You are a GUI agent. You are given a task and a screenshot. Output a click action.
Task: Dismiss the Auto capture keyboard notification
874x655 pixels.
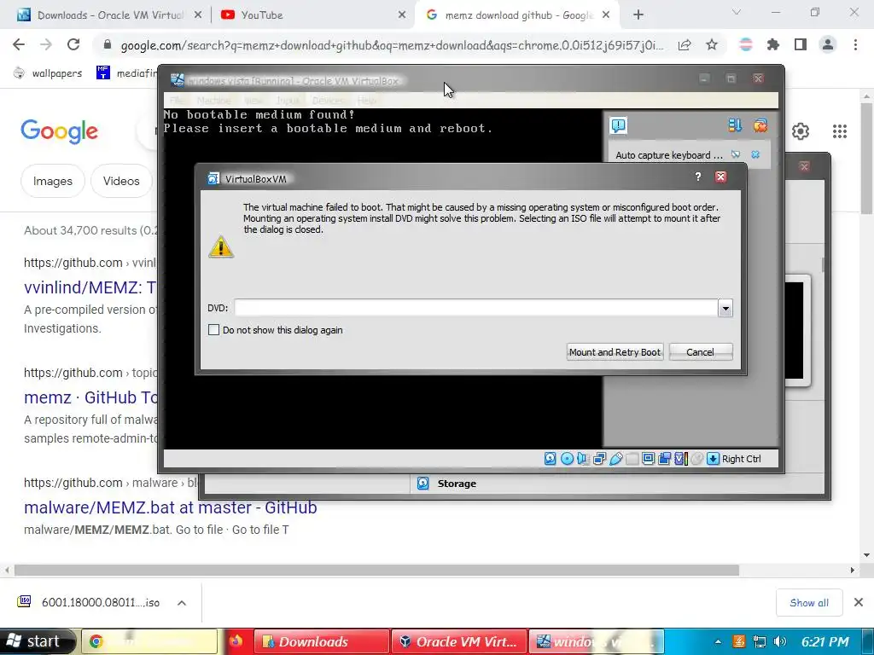pyautogui.click(x=755, y=154)
